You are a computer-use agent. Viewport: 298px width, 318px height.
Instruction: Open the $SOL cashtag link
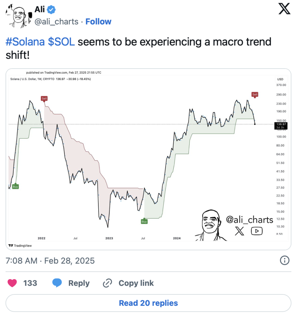pyautogui.click(x=61, y=42)
